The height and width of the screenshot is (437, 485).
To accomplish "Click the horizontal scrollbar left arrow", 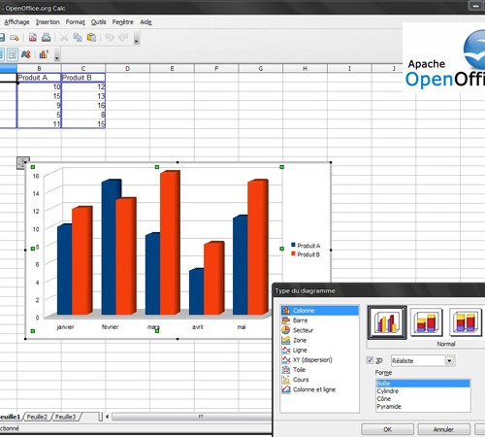I will pyautogui.click(x=107, y=417).
